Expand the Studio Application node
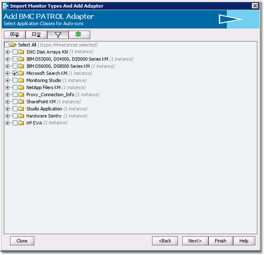This screenshot has width=264, height=255. tap(7, 109)
